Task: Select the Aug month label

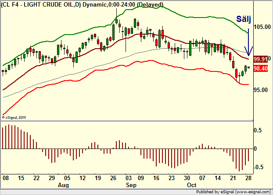Action: pos(63,185)
